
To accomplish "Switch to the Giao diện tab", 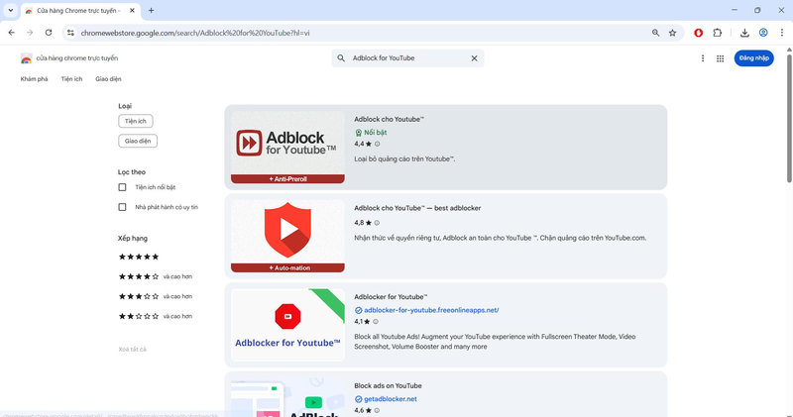I will click(108, 79).
